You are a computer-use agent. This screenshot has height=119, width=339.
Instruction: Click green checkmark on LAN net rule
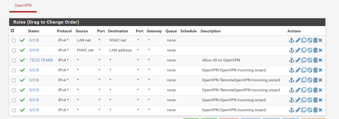point(23,40)
